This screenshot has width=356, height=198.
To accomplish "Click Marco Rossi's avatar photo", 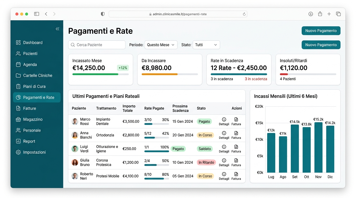I will tap(75, 121).
